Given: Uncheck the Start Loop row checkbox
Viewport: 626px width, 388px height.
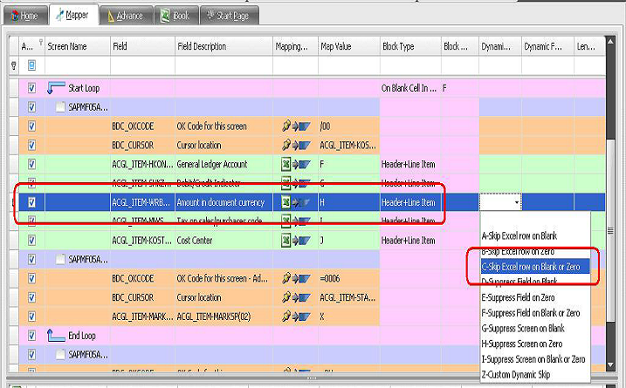Looking at the screenshot, I should 31,88.
